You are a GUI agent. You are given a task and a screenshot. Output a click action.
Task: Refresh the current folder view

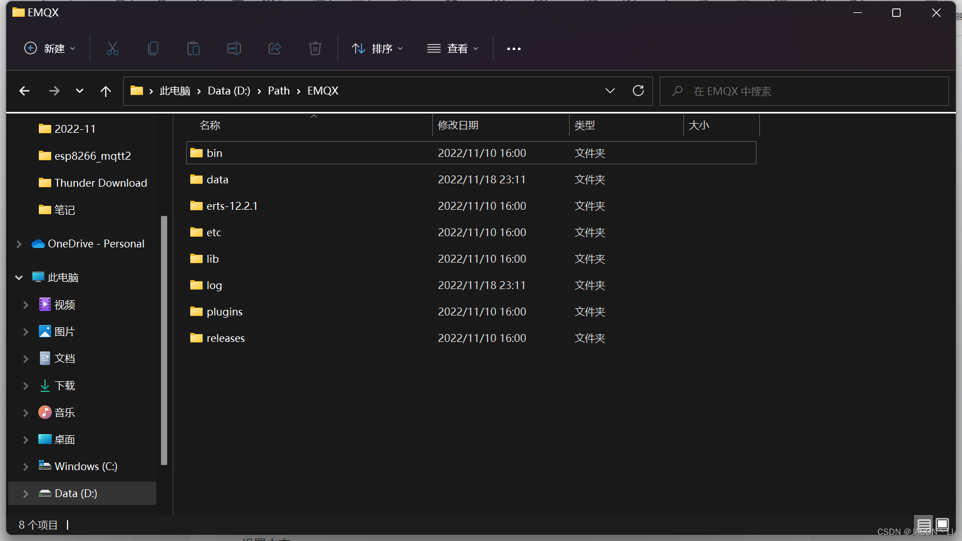click(x=639, y=91)
